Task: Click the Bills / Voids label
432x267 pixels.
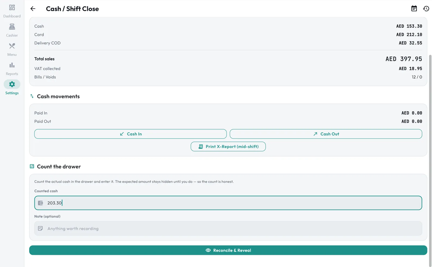Action: click(x=45, y=77)
